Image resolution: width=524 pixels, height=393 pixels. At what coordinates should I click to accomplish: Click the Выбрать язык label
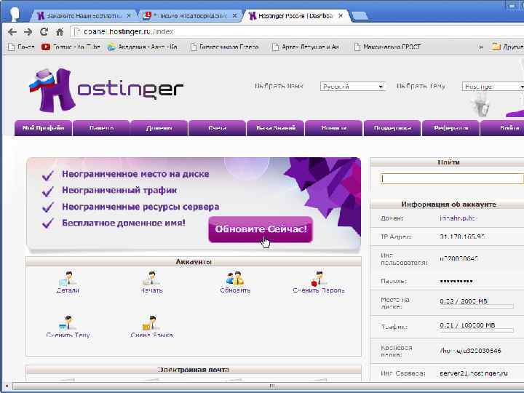tap(279, 86)
